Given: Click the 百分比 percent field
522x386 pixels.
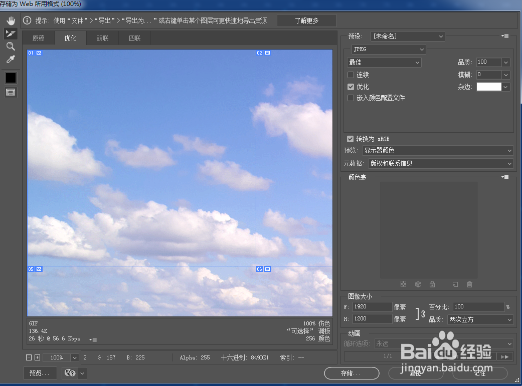Looking at the screenshot, I should click(x=479, y=306).
